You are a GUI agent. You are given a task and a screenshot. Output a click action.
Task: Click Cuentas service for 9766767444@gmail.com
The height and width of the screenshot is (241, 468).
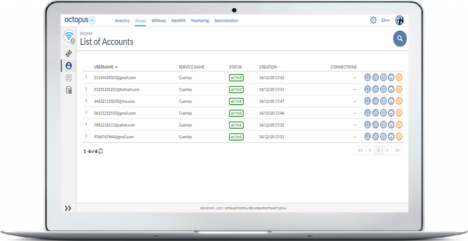point(186,137)
